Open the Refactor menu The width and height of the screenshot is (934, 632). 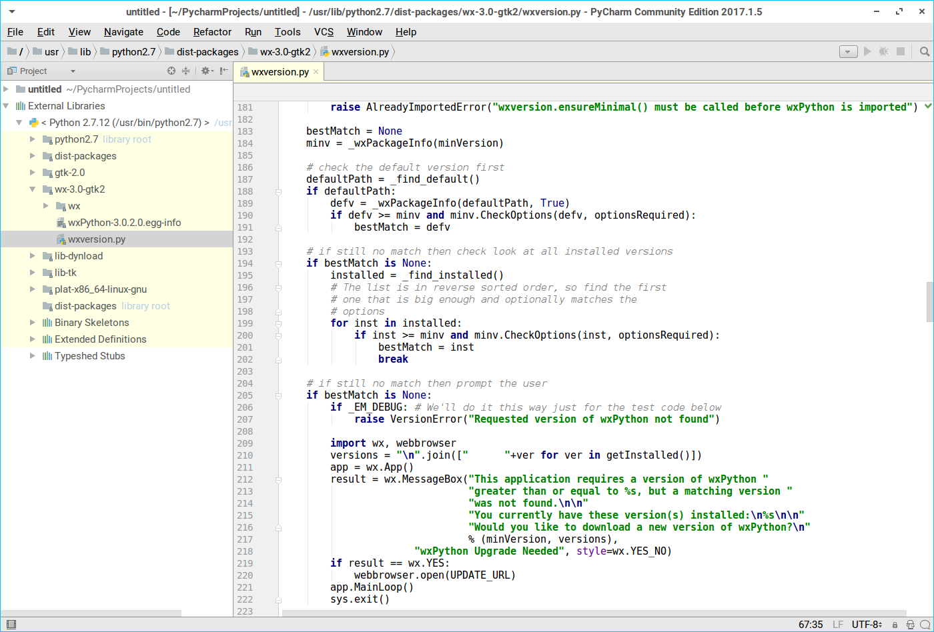click(x=212, y=32)
